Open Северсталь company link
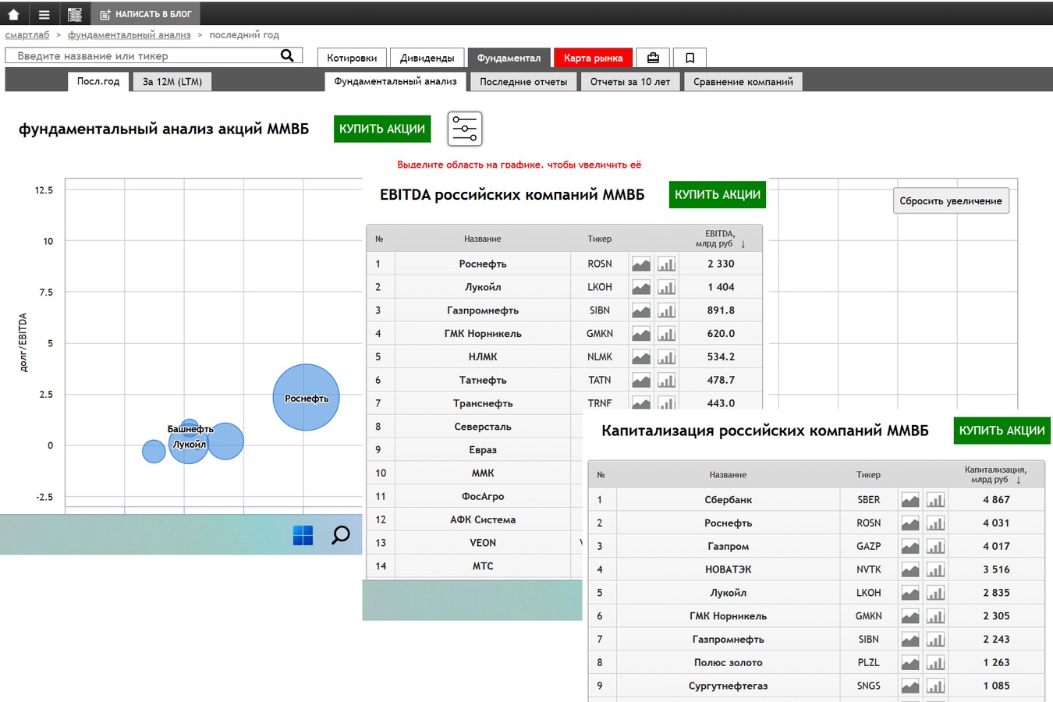Screen dimensions: 1053x702 pyautogui.click(x=483, y=427)
